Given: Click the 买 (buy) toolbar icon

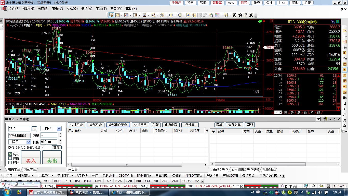Looking at the screenshot, I should click(x=235, y=15).
